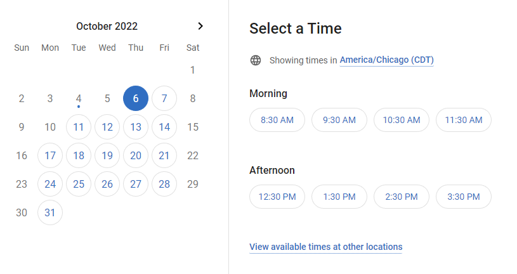Open the America/Chicago (CDT) timezone selector
The width and height of the screenshot is (517, 274).
pyautogui.click(x=386, y=60)
